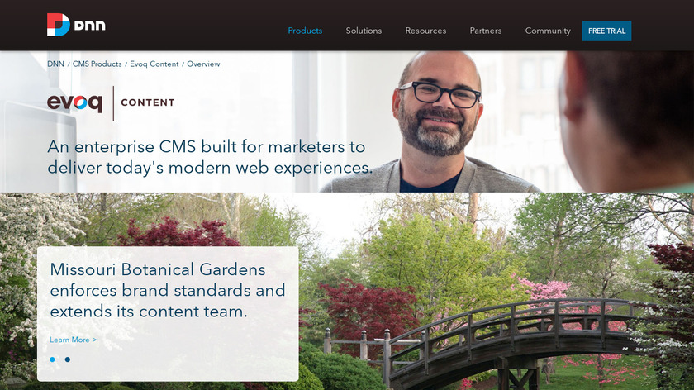Click the Missouri Botanical Gardens headline

click(168, 290)
